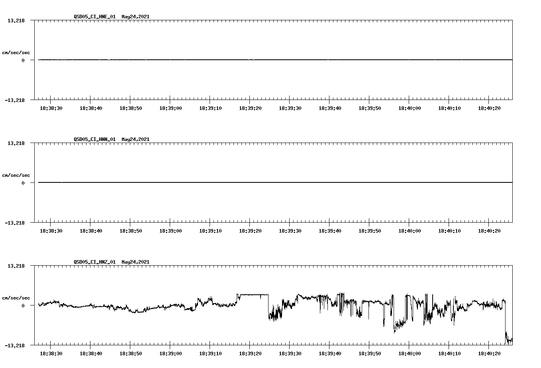
Task: Click the QSD05_CI_HNZ_01 channel label
Action: [95, 262]
